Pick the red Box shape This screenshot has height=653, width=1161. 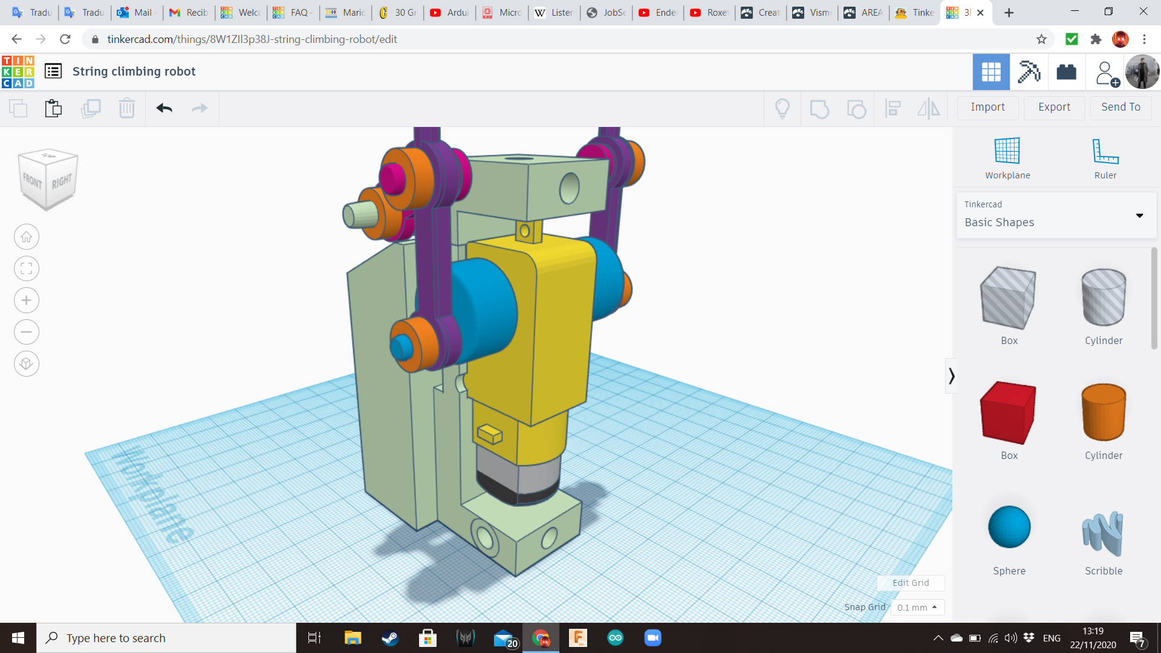click(x=1009, y=413)
